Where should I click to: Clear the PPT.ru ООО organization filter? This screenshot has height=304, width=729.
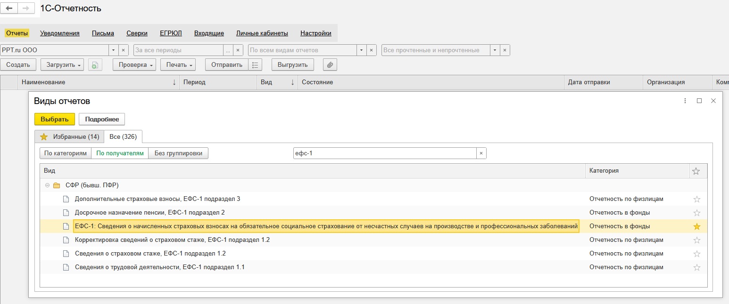click(123, 50)
